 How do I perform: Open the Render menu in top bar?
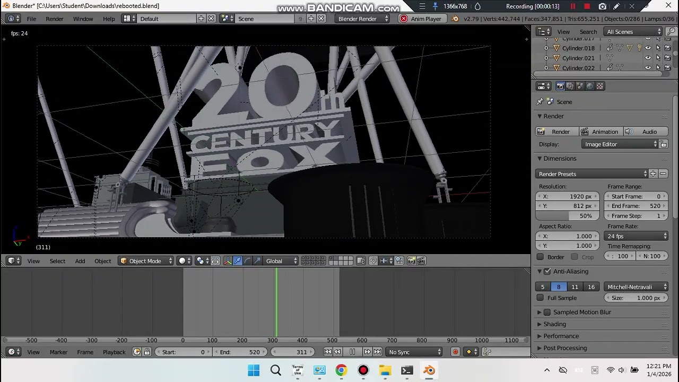coord(54,19)
